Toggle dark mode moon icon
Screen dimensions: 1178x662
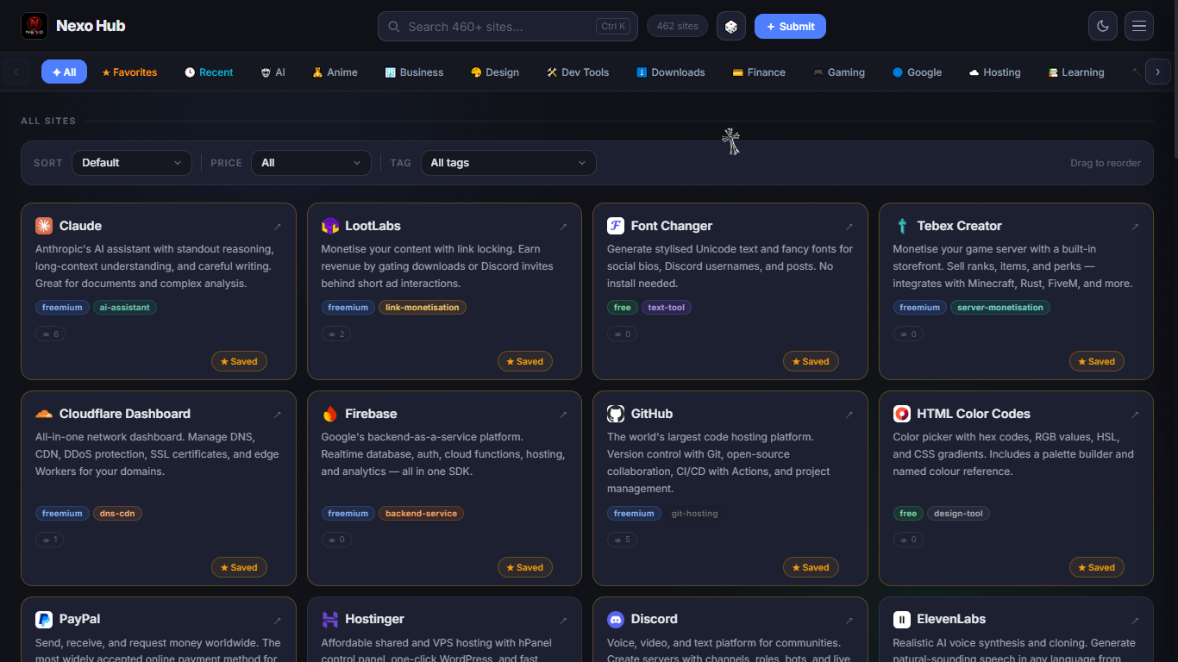pyautogui.click(x=1102, y=26)
